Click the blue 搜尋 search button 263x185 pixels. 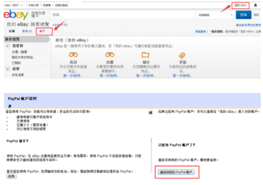point(243,15)
